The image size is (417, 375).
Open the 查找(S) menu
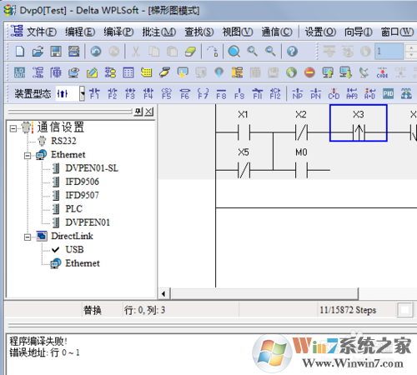click(x=199, y=32)
